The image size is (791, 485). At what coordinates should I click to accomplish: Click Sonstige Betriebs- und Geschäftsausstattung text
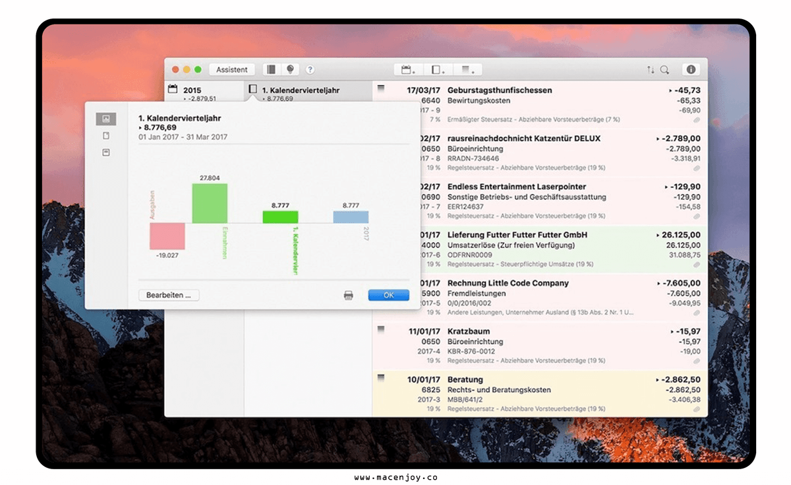coord(527,197)
